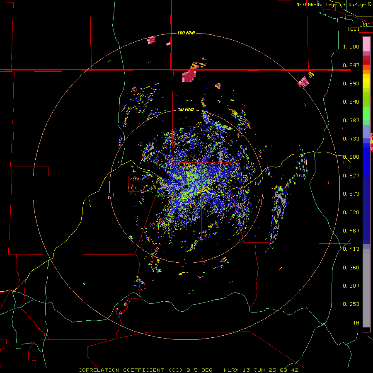Click the TH threshold label in legend
The height and width of the screenshot is (373, 373).
tap(356, 323)
